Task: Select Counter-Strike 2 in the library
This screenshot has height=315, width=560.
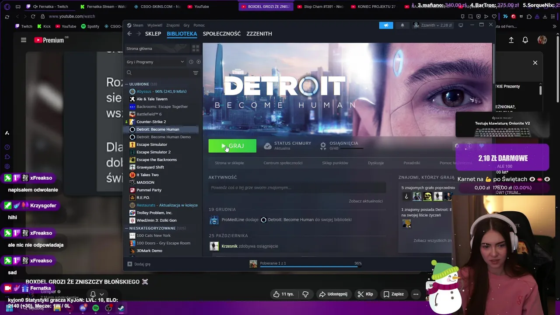Action: (151, 122)
